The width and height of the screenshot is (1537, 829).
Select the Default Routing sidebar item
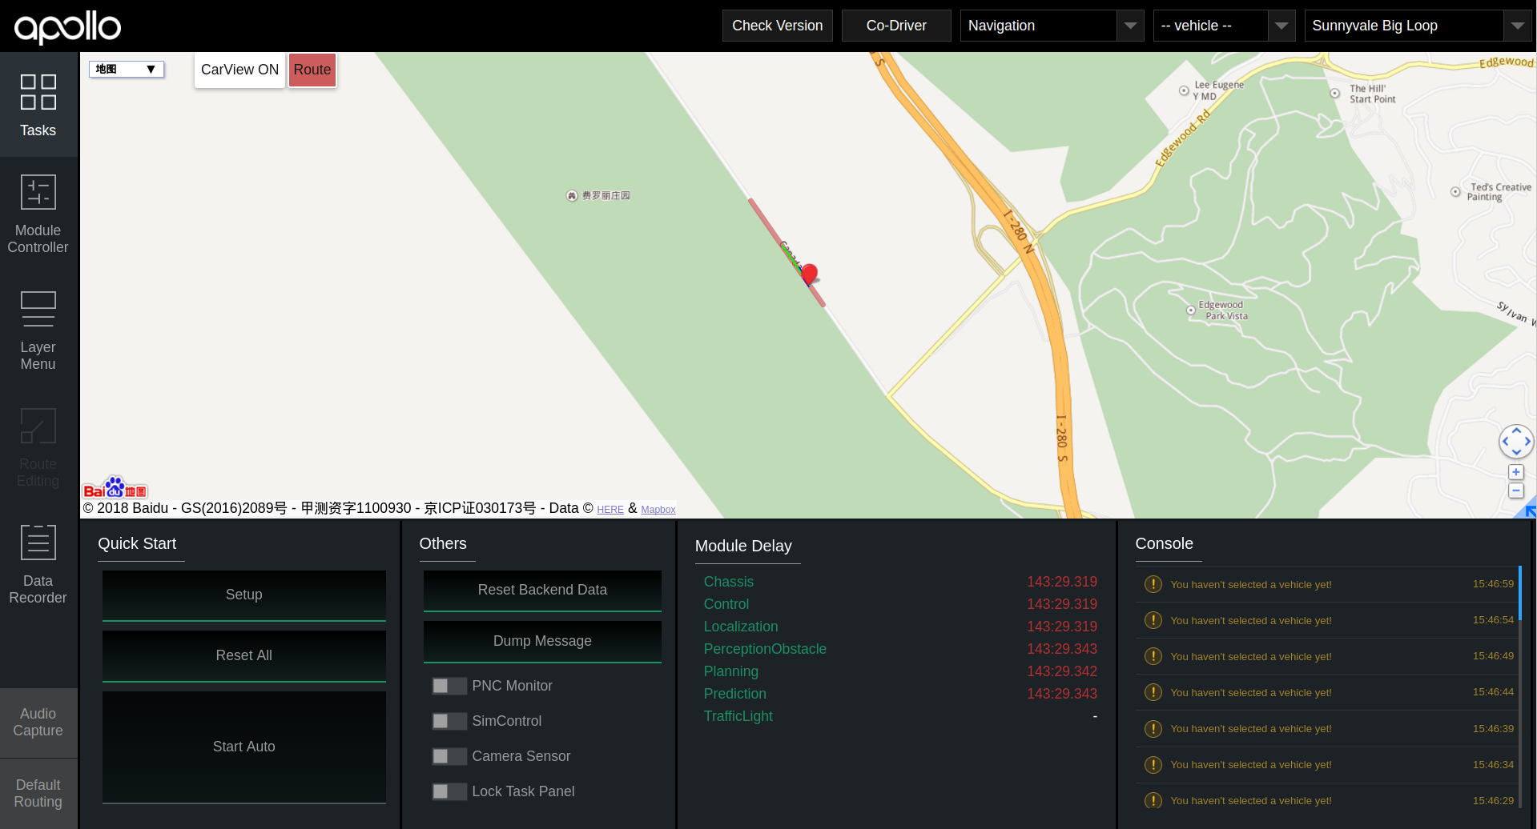(x=38, y=794)
